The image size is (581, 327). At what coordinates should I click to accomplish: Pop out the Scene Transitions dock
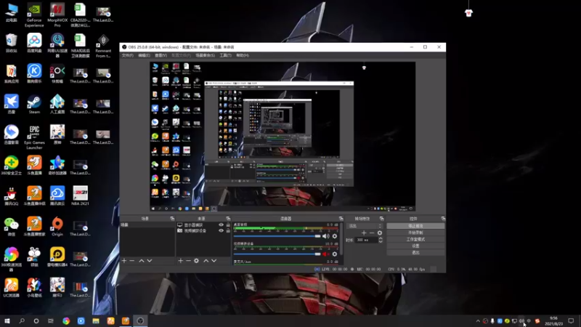pos(382,219)
